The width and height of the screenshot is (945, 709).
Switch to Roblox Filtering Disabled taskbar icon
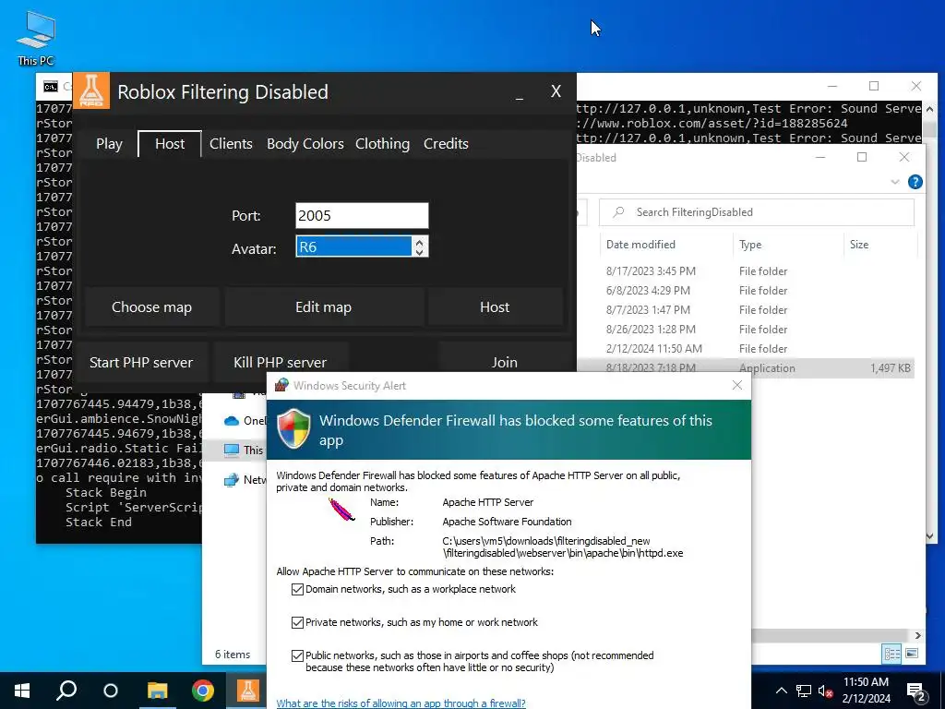(x=247, y=691)
